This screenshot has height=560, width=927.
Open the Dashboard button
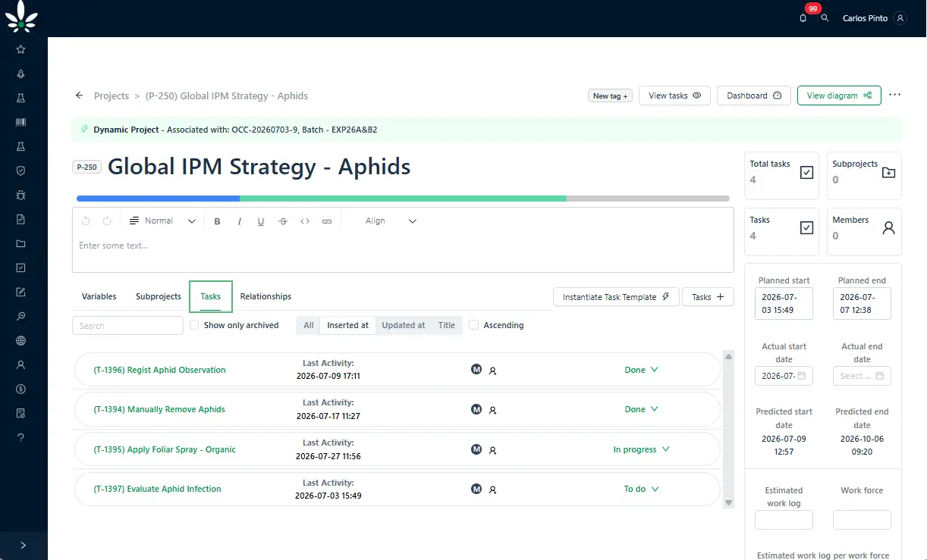(x=754, y=95)
